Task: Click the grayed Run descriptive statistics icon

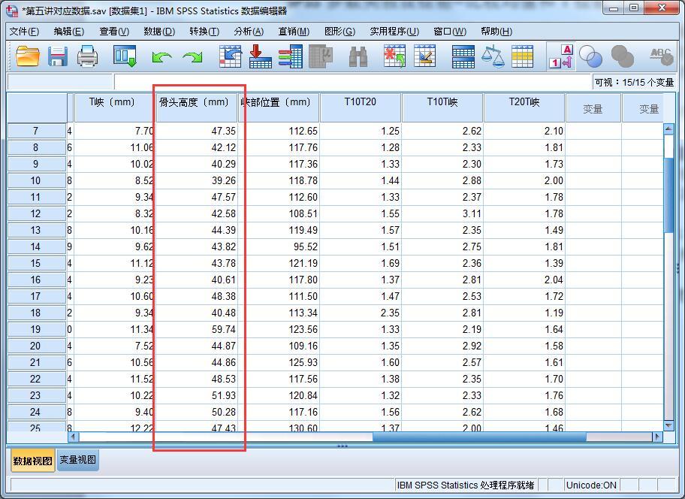Action: 321,56
